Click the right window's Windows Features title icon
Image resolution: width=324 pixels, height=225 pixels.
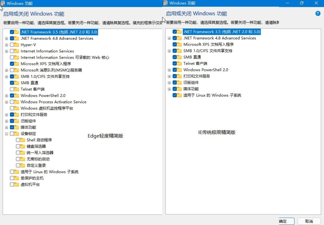165,3
